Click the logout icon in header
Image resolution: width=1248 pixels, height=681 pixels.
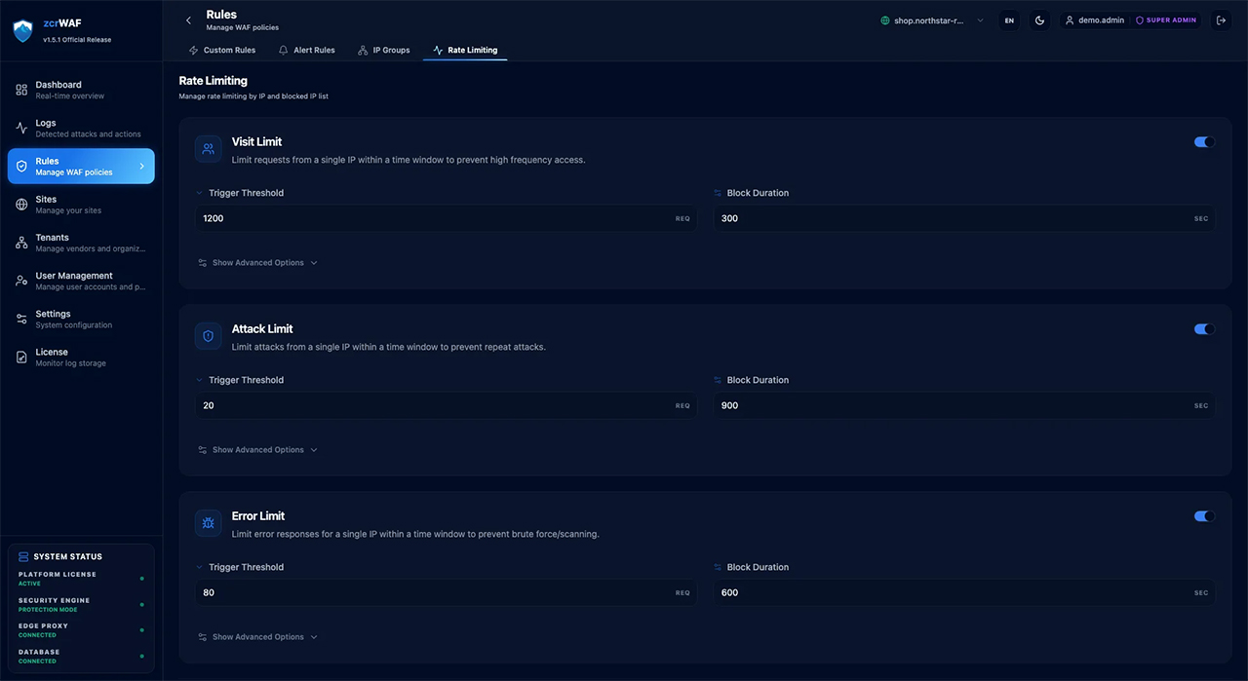(x=1221, y=20)
